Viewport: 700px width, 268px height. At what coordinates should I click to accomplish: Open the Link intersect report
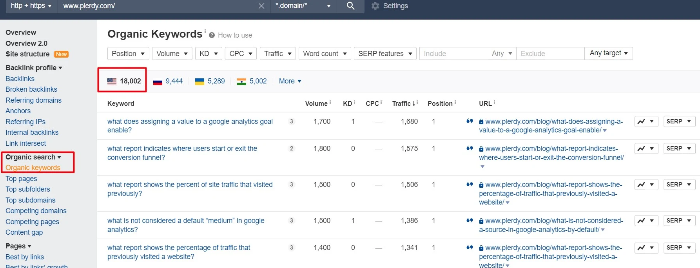point(25,143)
